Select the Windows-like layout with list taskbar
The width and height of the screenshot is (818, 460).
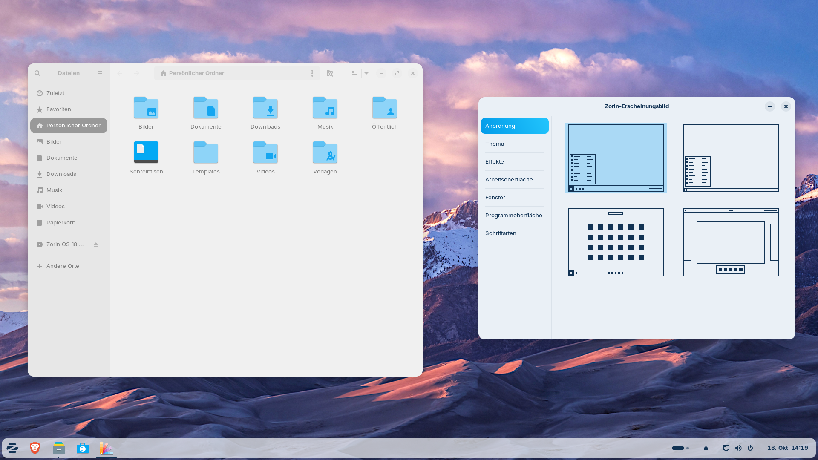point(731,158)
